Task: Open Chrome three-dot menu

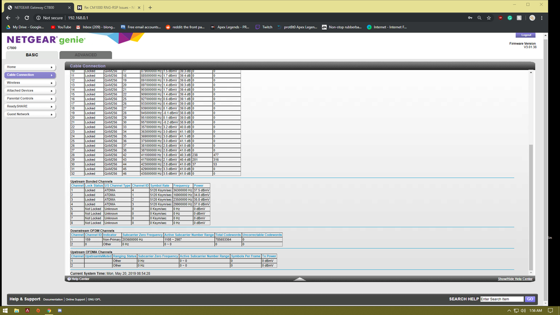Action: [542, 18]
